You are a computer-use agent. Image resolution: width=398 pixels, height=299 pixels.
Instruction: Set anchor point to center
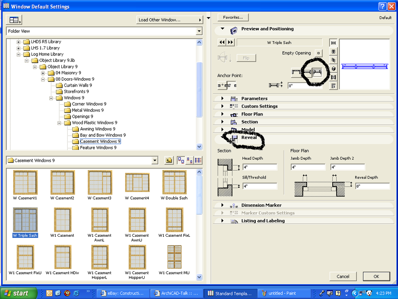pos(231,85)
